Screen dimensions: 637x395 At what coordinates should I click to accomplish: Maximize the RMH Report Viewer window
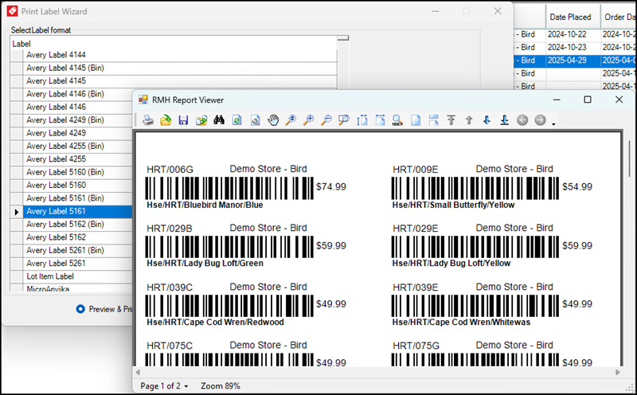[x=588, y=100]
